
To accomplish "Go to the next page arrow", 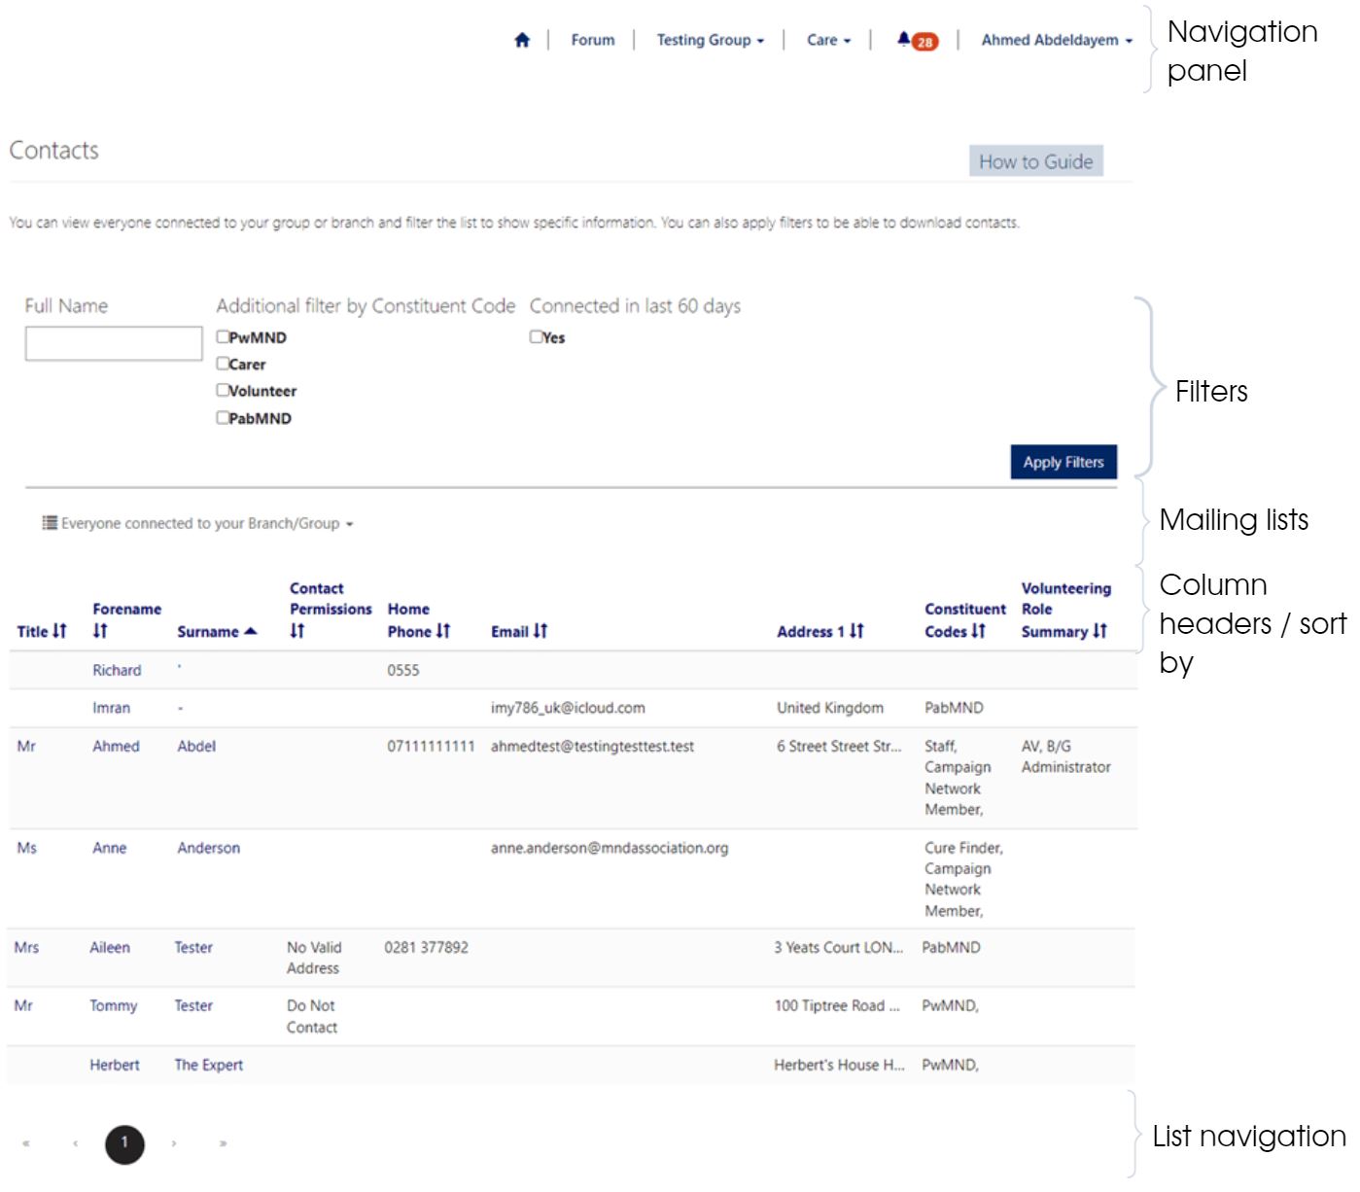I will click(x=174, y=1143).
